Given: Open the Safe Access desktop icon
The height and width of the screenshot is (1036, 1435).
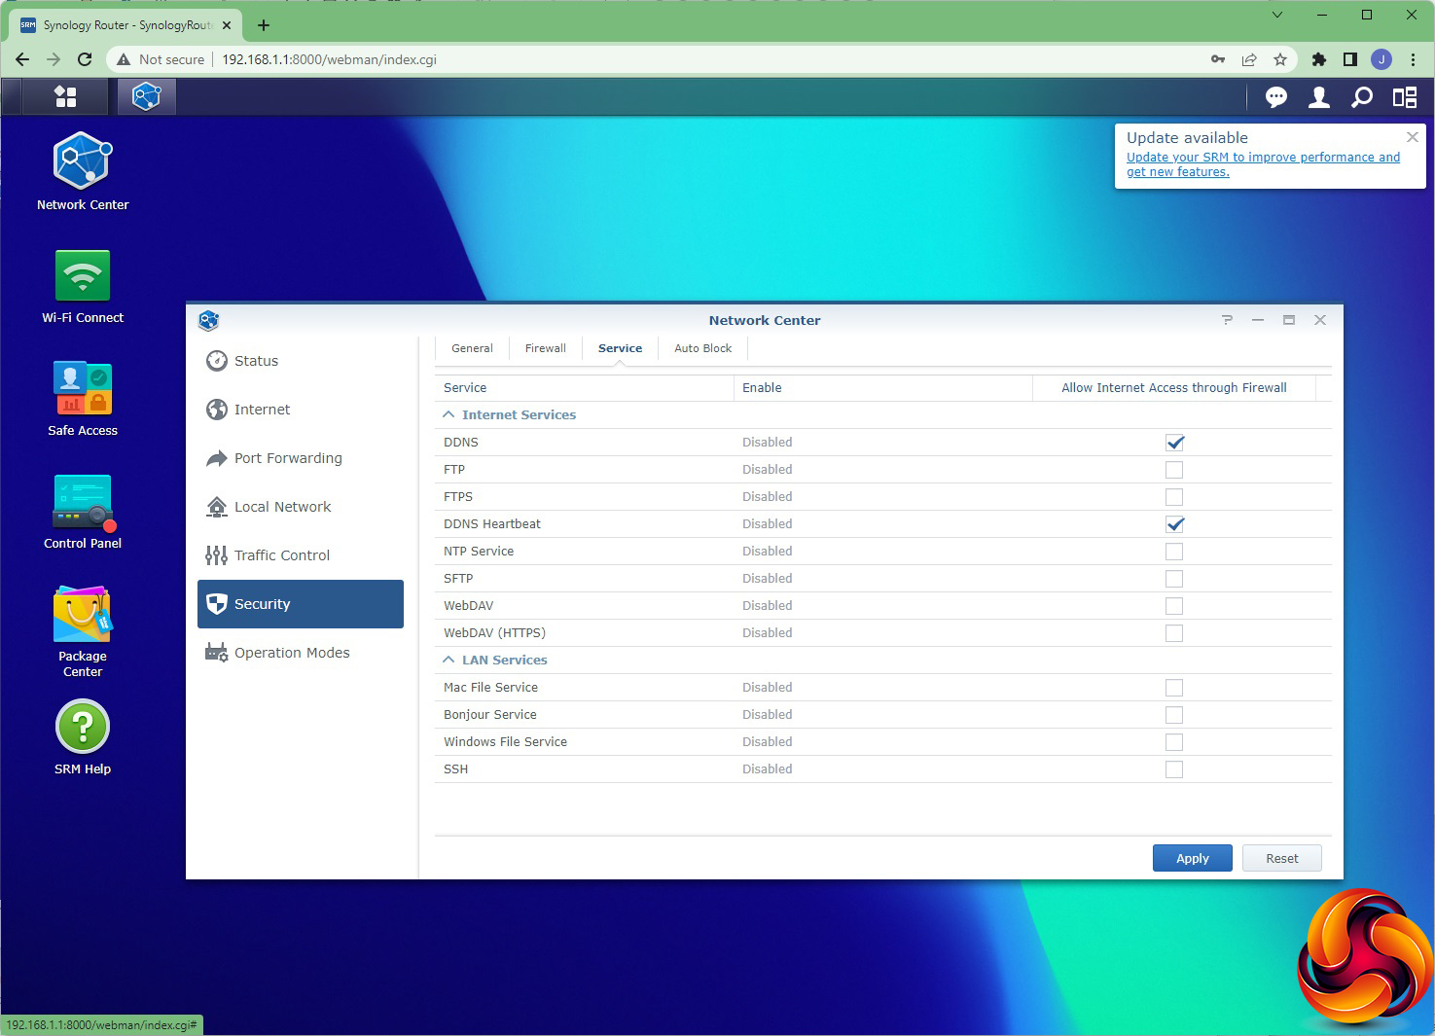Looking at the screenshot, I should click(83, 399).
